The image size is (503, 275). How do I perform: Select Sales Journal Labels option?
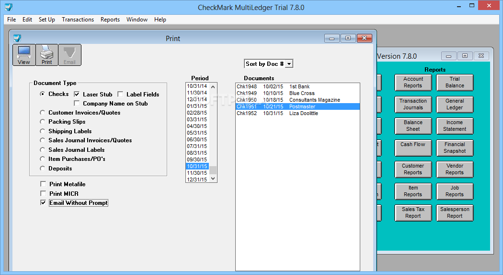42,149
